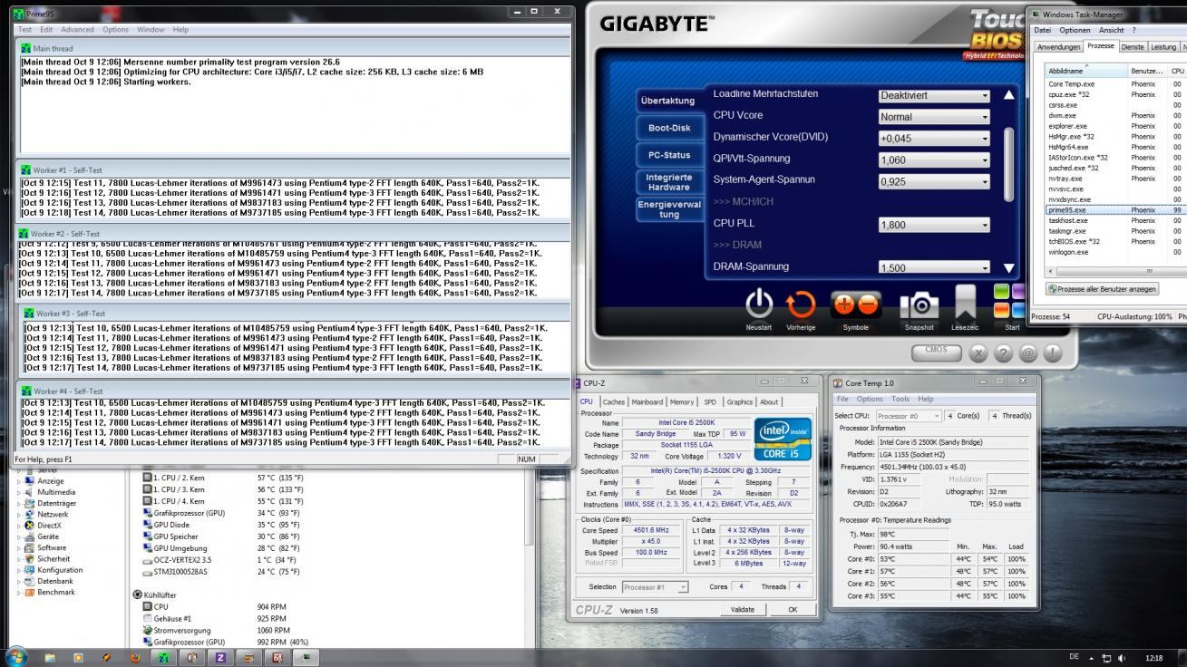Open DRAM-Spannung dropdown showing 1,500
This screenshot has width=1187, height=667.
click(x=934, y=267)
